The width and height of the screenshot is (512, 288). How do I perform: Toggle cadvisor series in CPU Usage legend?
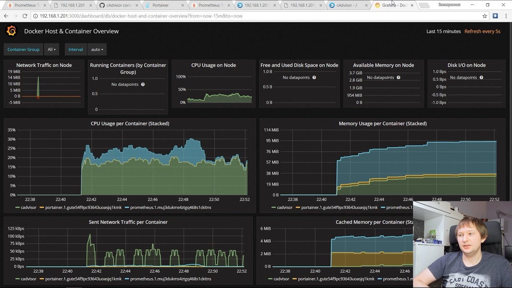pos(28,208)
